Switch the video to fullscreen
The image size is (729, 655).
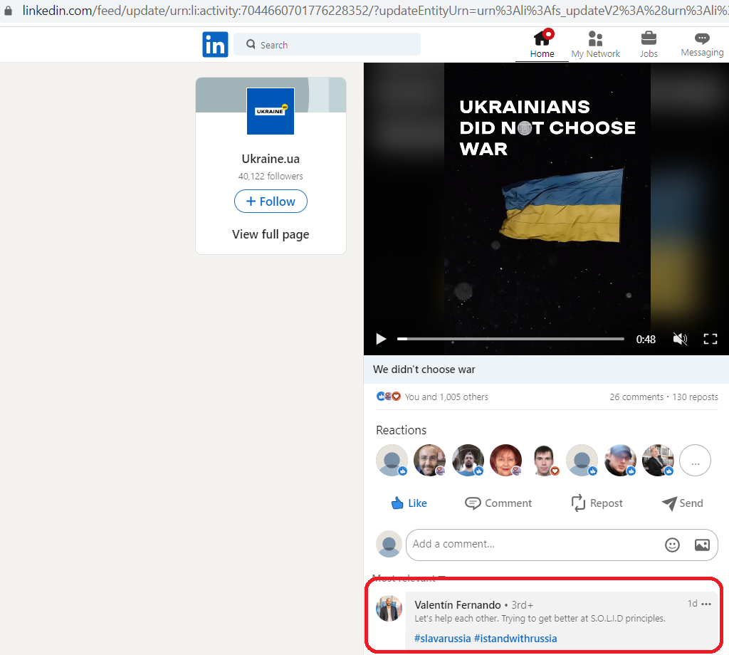coord(710,339)
